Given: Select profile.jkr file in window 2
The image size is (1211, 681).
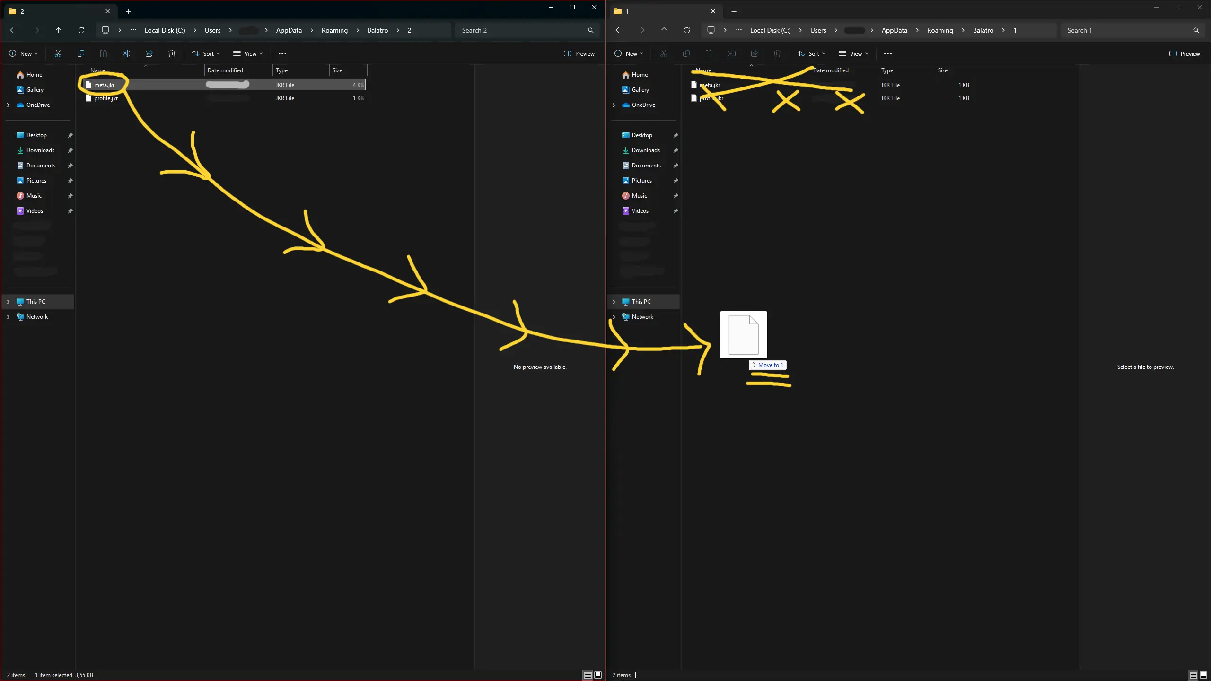Looking at the screenshot, I should 224,98.
